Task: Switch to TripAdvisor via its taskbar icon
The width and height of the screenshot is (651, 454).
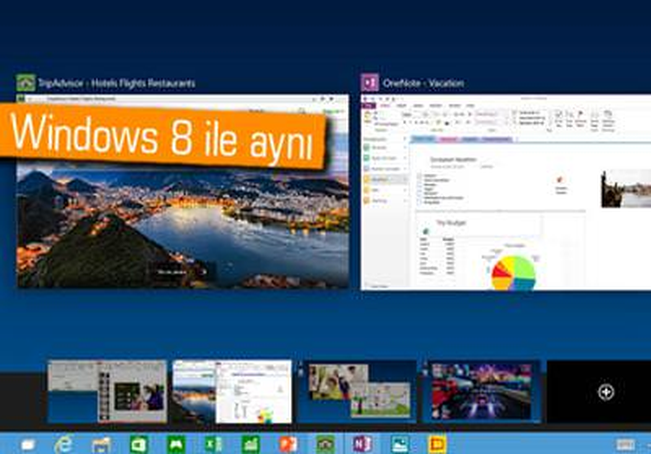Action: [x=325, y=444]
